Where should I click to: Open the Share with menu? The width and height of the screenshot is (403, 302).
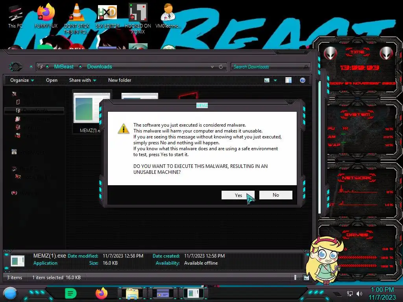pyautogui.click(x=83, y=80)
